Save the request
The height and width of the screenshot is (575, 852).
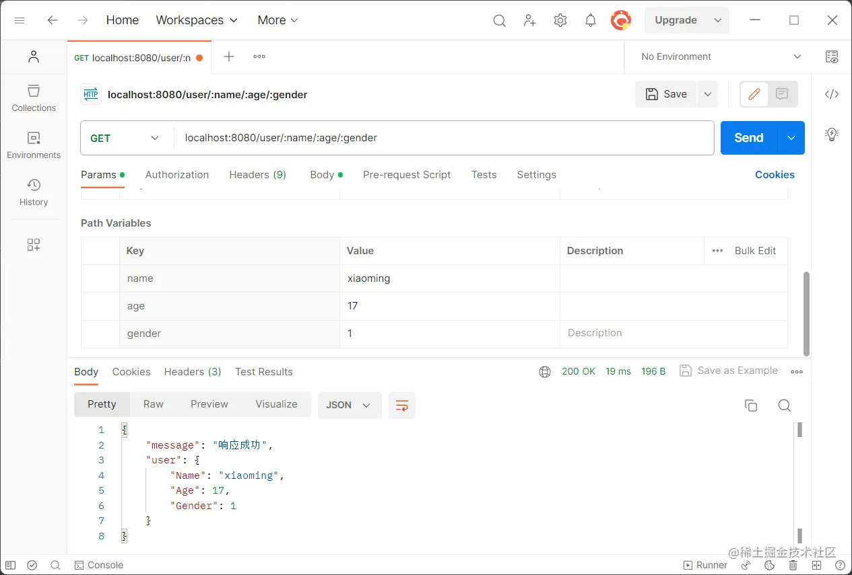(x=667, y=94)
